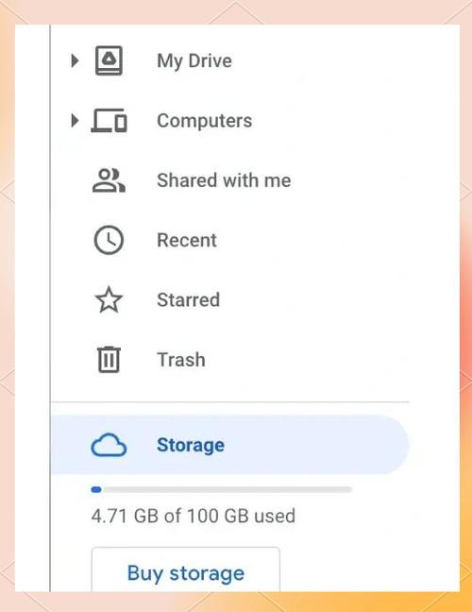Click the 4.71 GB of 100 GB used text

tap(194, 516)
